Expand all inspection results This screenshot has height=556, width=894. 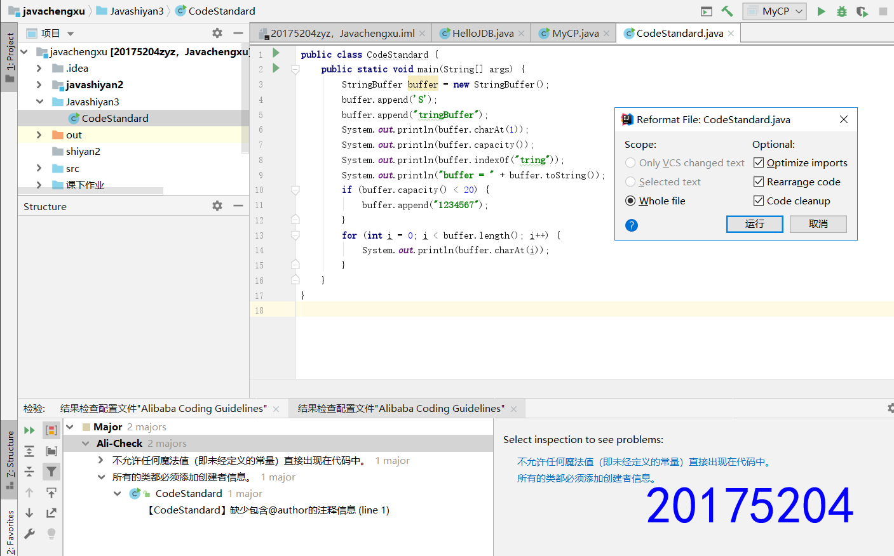coord(29,451)
